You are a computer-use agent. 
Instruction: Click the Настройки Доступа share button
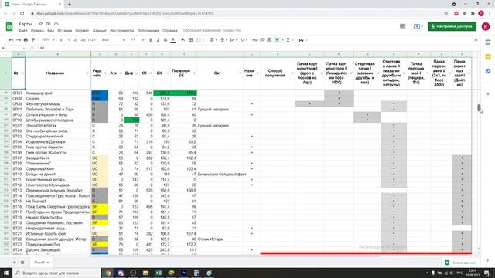click(x=452, y=26)
